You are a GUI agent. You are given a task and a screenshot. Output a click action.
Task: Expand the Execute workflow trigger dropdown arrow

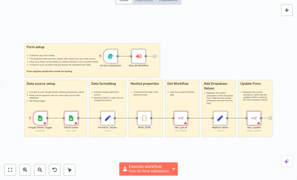[x=174, y=169]
